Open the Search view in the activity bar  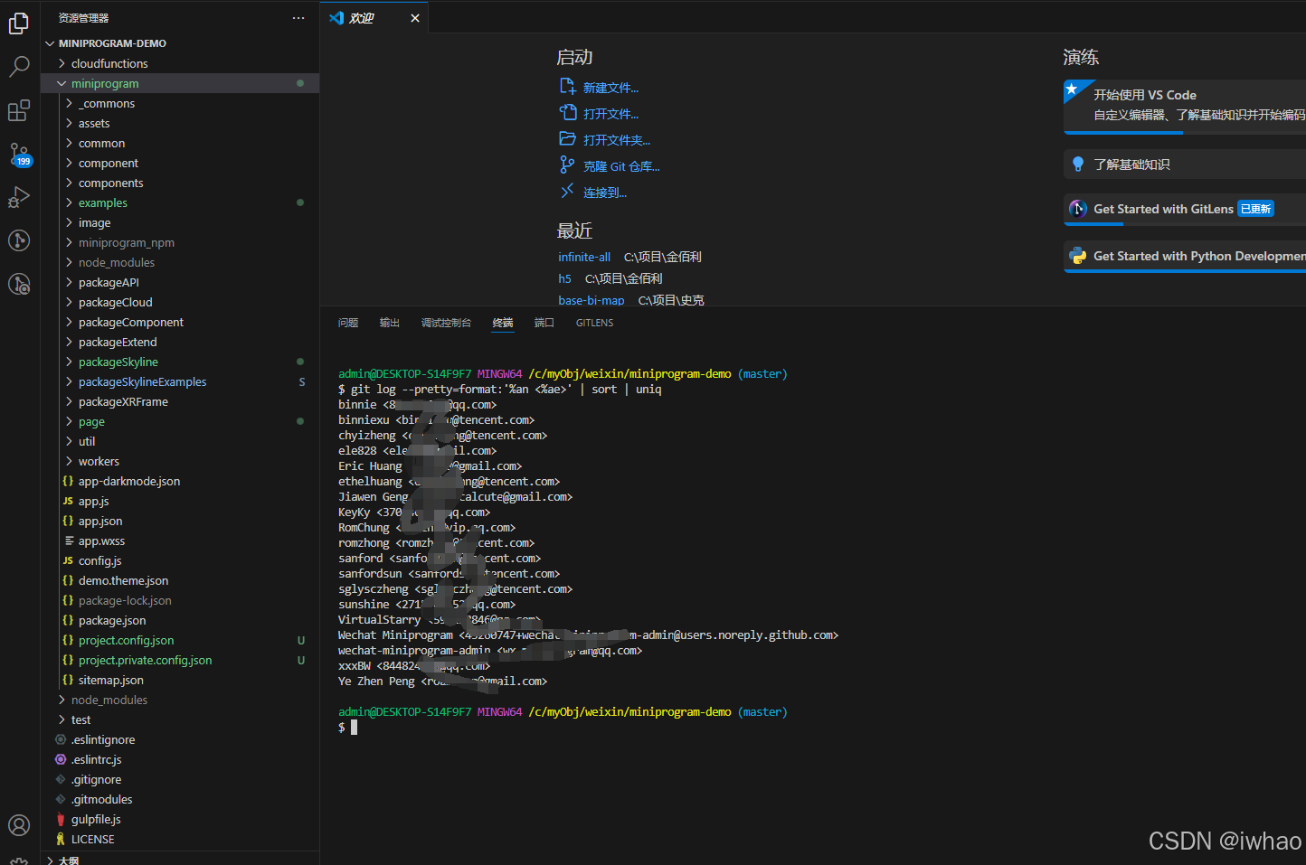(19, 67)
